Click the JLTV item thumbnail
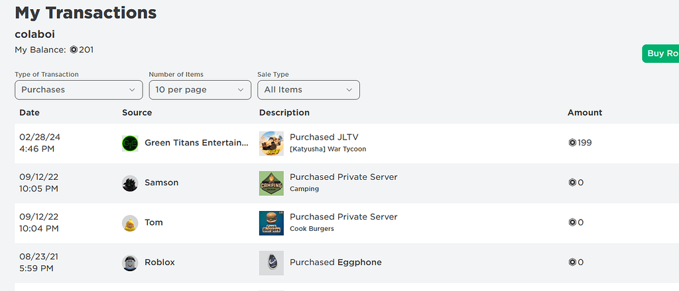 coord(271,144)
